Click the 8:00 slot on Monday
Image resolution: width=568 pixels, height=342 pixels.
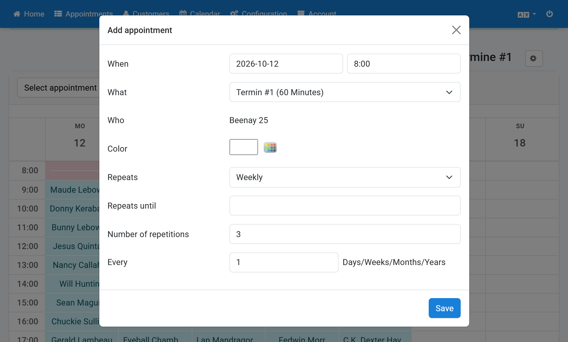point(72,170)
